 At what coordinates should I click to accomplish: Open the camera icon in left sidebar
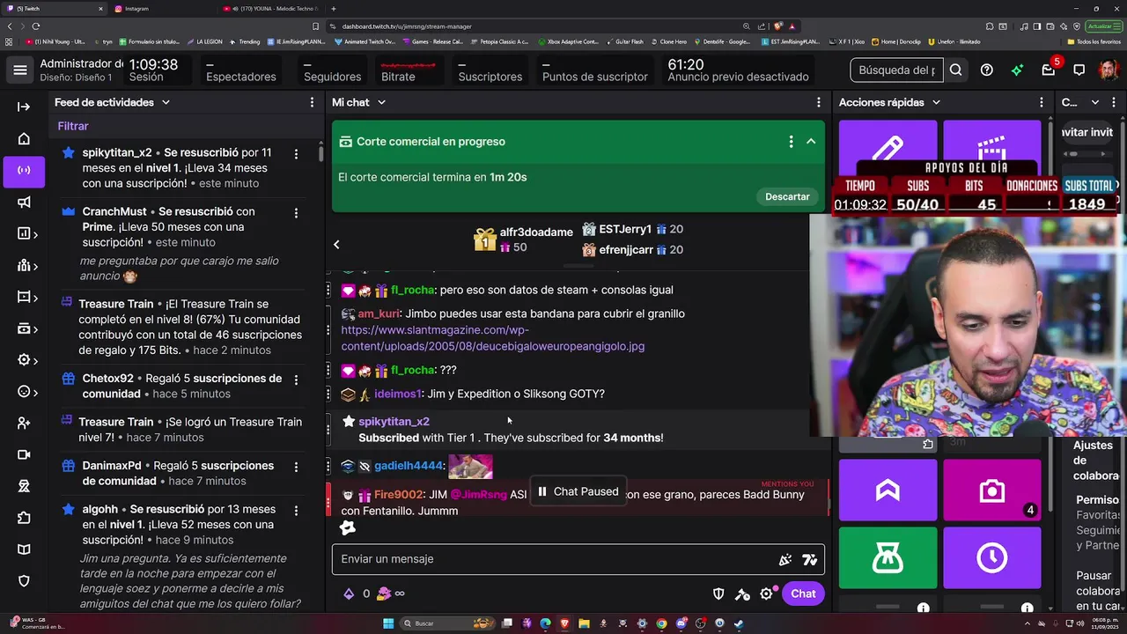(x=24, y=454)
